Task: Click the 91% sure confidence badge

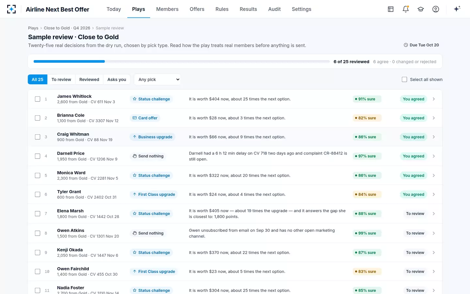Action: (367, 99)
